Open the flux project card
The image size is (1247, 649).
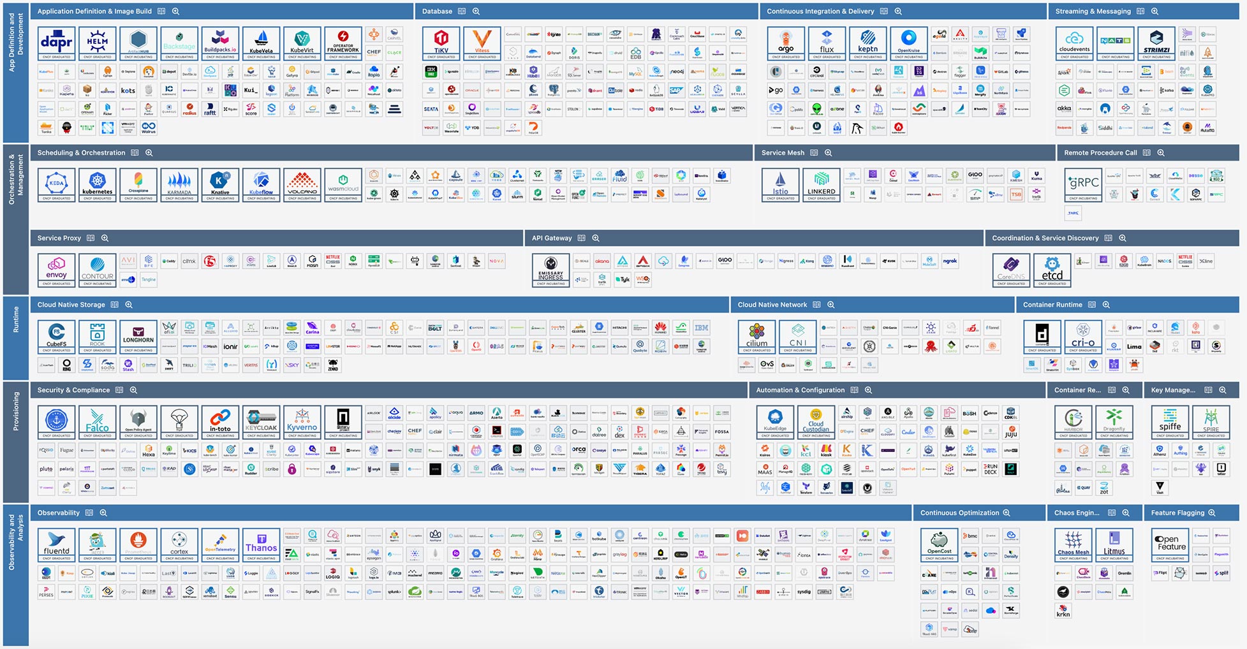tap(827, 43)
